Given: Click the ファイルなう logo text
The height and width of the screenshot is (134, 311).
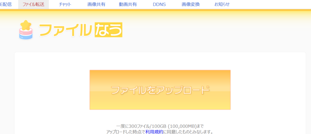Looking at the screenshot, I should [80, 30].
